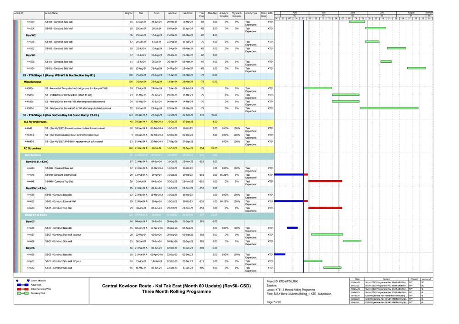
Task: Click the Late Finish column header
Action: pyautogui.click(x=188, y=14)
